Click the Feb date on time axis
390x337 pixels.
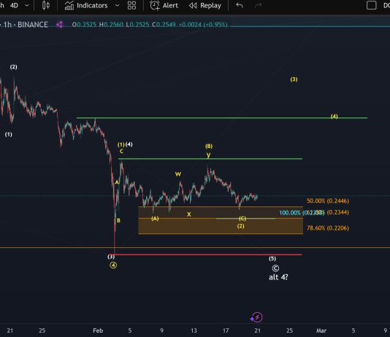coord(98,330)
